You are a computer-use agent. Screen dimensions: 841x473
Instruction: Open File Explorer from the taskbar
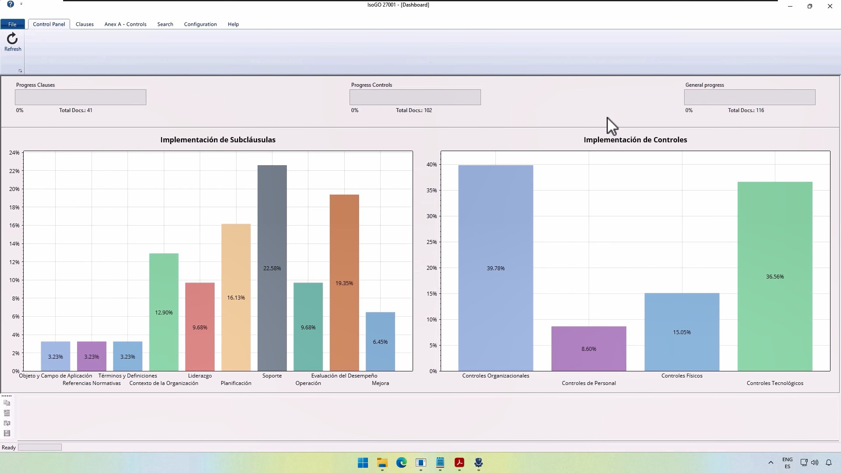(x=382, y=463)
